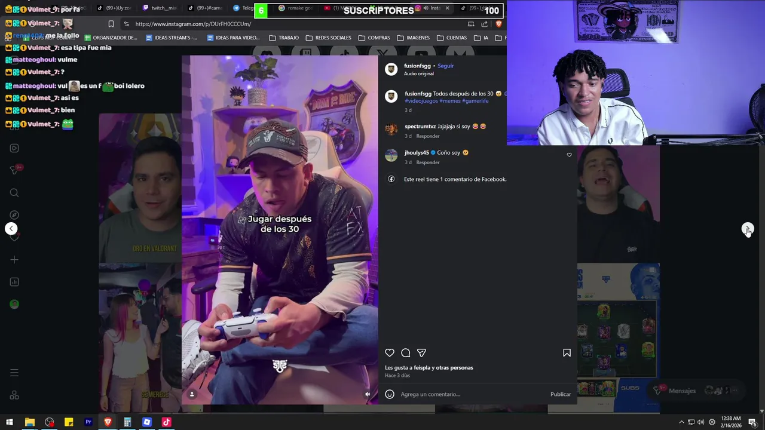Open Explore compass in the Instagram sidebar
This screenshot has width=765, height=430.
[x=14, y=215]
